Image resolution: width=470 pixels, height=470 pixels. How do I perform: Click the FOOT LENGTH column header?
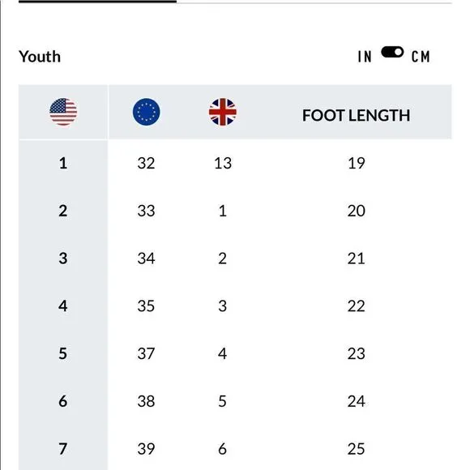(356, 115)
